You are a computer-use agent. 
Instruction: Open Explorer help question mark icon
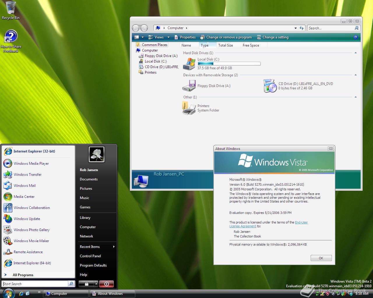coord(356,37)
